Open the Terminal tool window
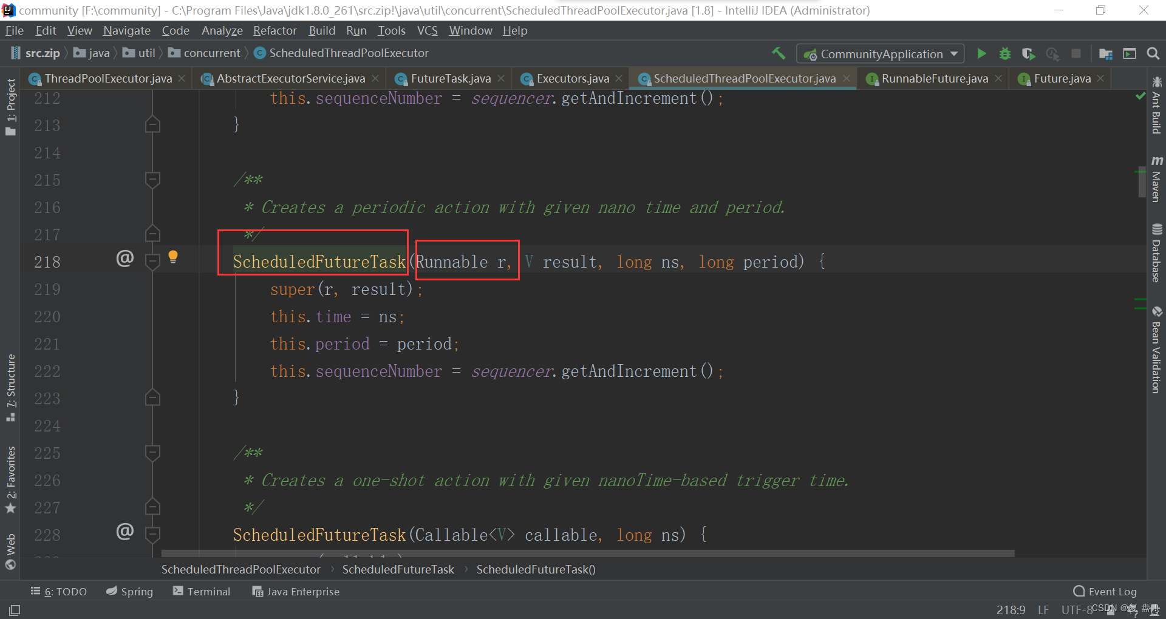The width and height of the screenshot is (1166, 619). (202, 592)
